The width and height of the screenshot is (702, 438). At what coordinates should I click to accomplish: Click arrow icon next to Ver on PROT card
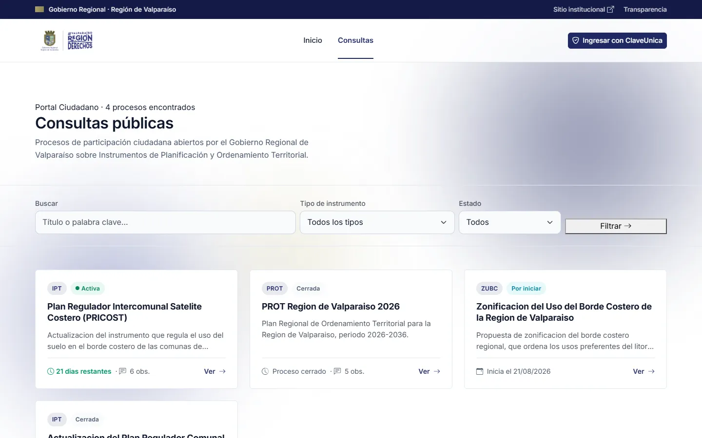pos(437,371)
